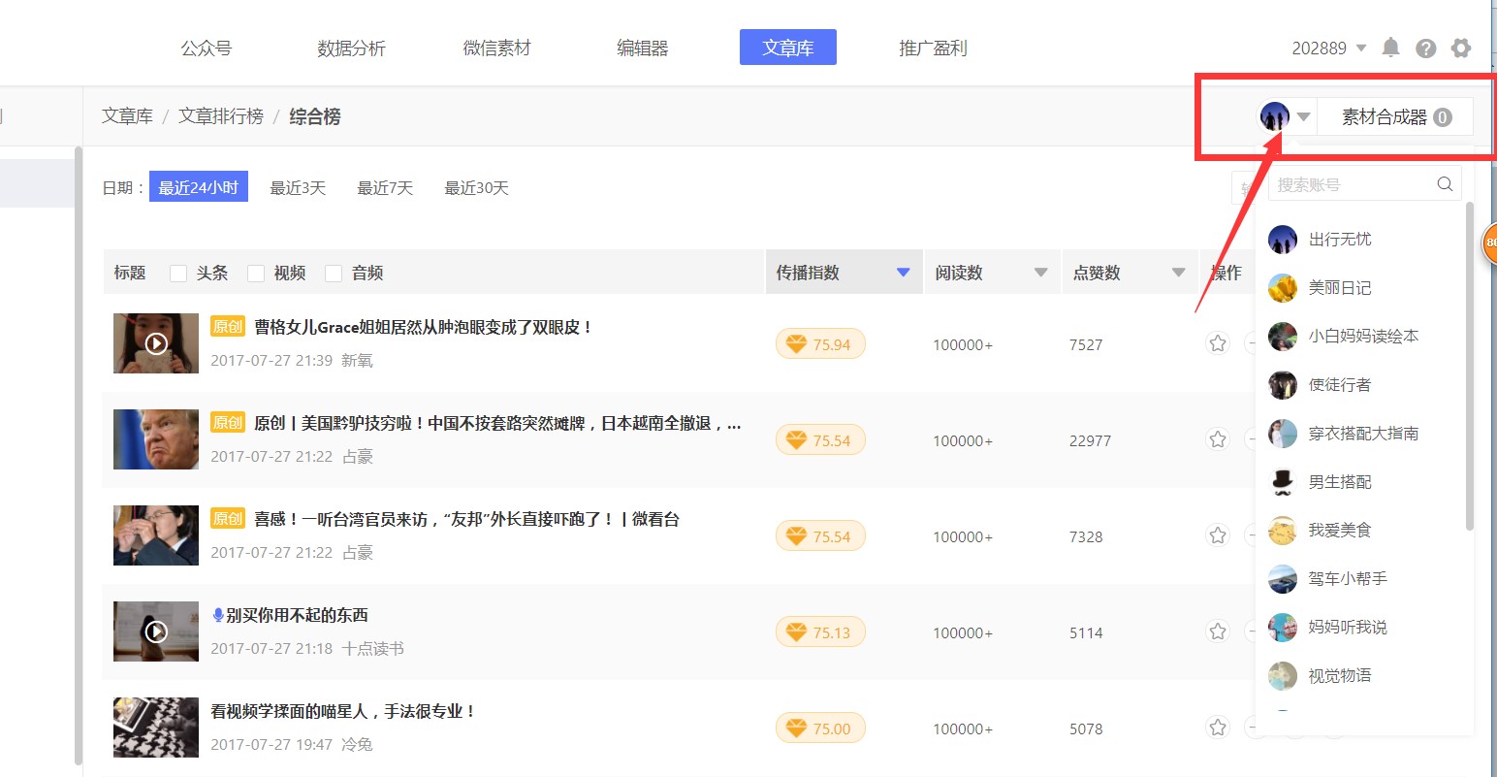Open the 微信素材 menu tab
Screen dimensions: 1497x777
pos(496,49)
